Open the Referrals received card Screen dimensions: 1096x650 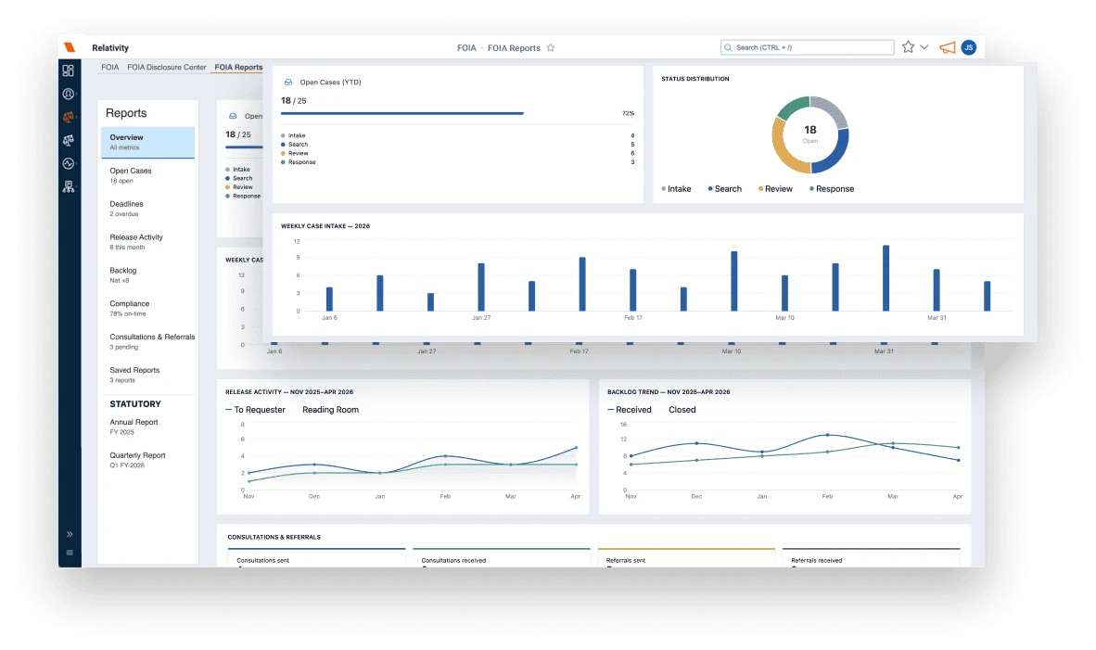[871, 558]
